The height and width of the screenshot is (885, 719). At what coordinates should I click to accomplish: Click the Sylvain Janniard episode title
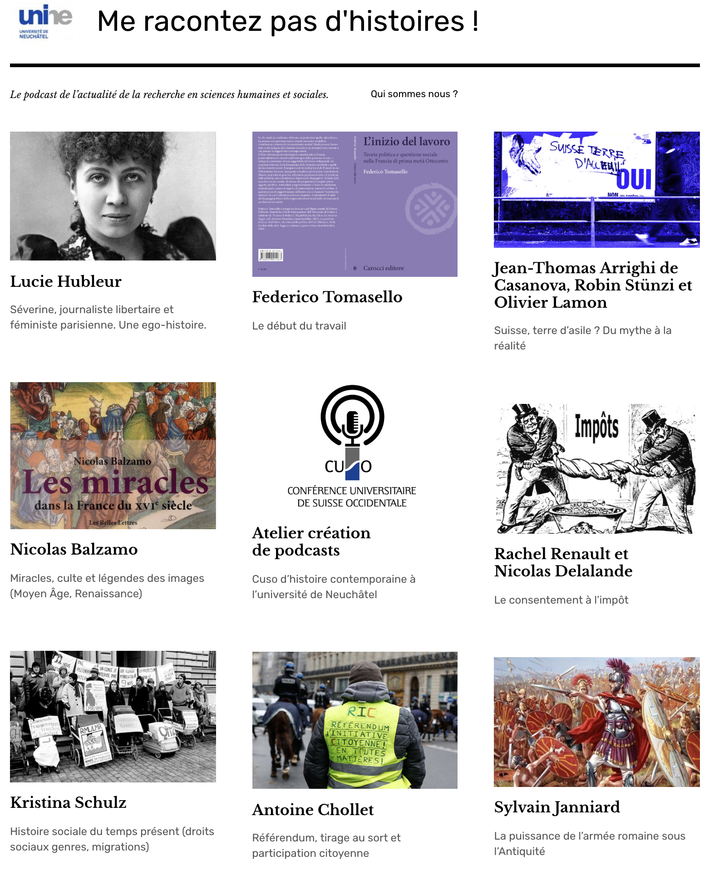(x=557, y=807)
